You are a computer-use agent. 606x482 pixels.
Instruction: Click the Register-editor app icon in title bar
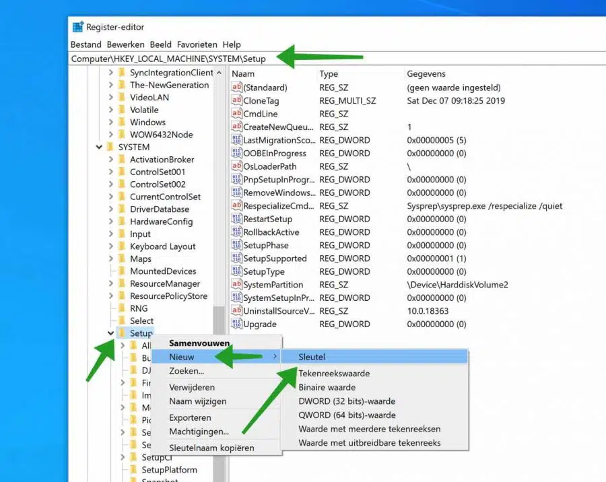pos(77,27)
